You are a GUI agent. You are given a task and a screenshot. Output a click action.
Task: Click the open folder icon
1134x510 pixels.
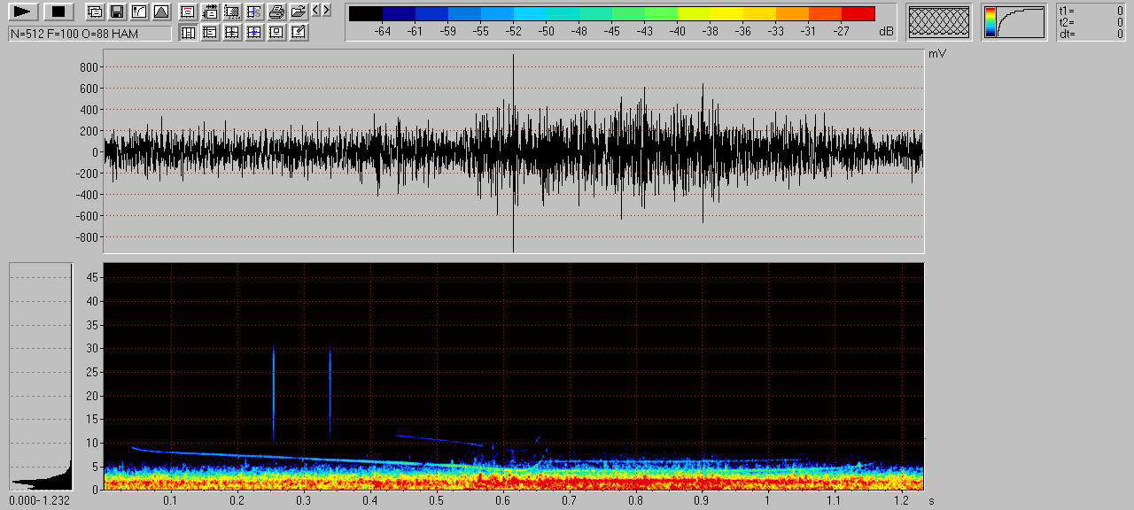[x=299, y=12]
